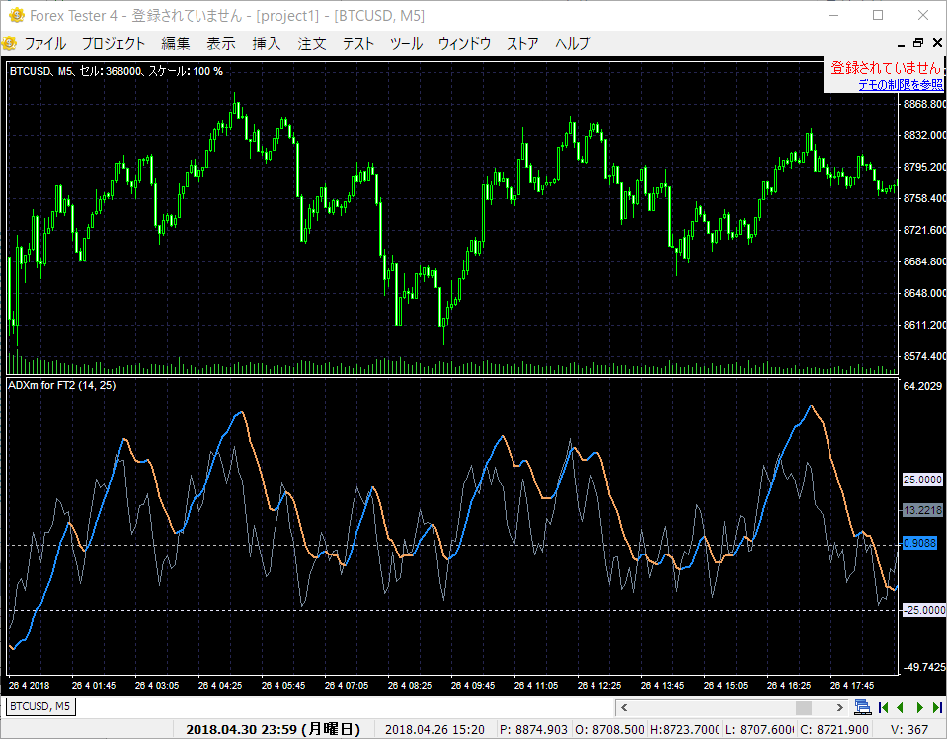Click the 13.2218 indicator value label
The height and width of the screenshot is (739, 947).
923,510
